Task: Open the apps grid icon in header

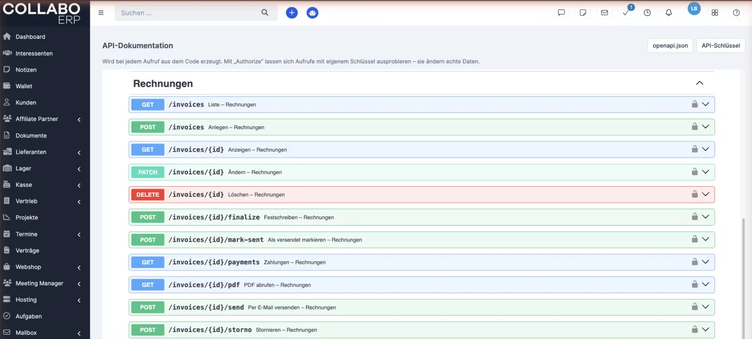Action: [x=715, y=12]
